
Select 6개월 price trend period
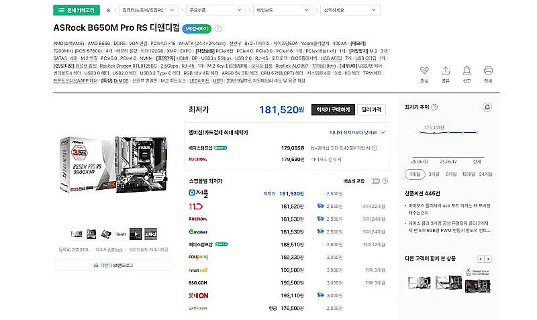point(451,174)
